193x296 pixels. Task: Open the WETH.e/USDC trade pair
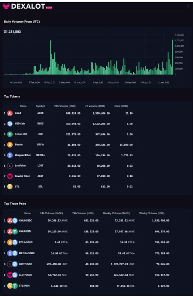point(27,253)
